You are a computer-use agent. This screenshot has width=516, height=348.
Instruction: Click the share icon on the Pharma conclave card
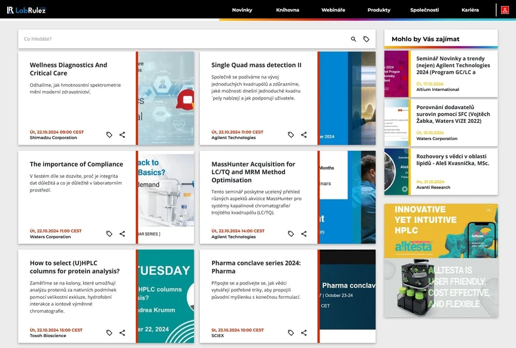(303, 332)
